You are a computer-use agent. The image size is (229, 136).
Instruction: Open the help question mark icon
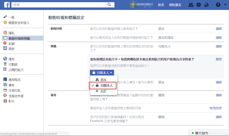tap(218, 5)
